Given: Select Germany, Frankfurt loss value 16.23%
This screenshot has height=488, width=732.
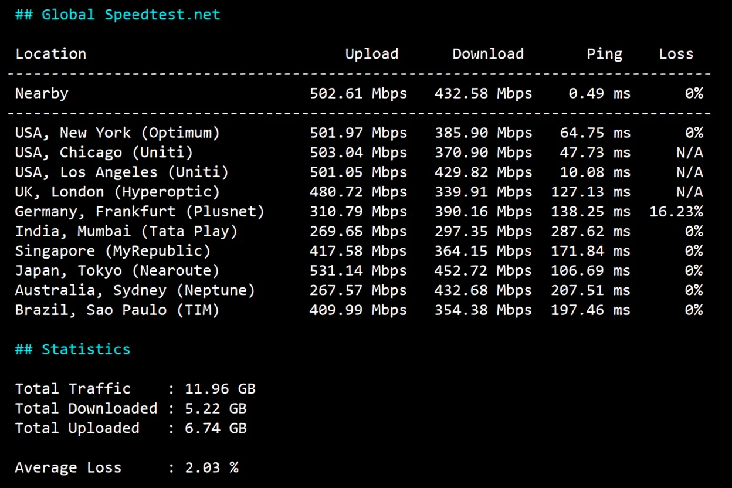Looking at the screenshot, I should (677, 211).
